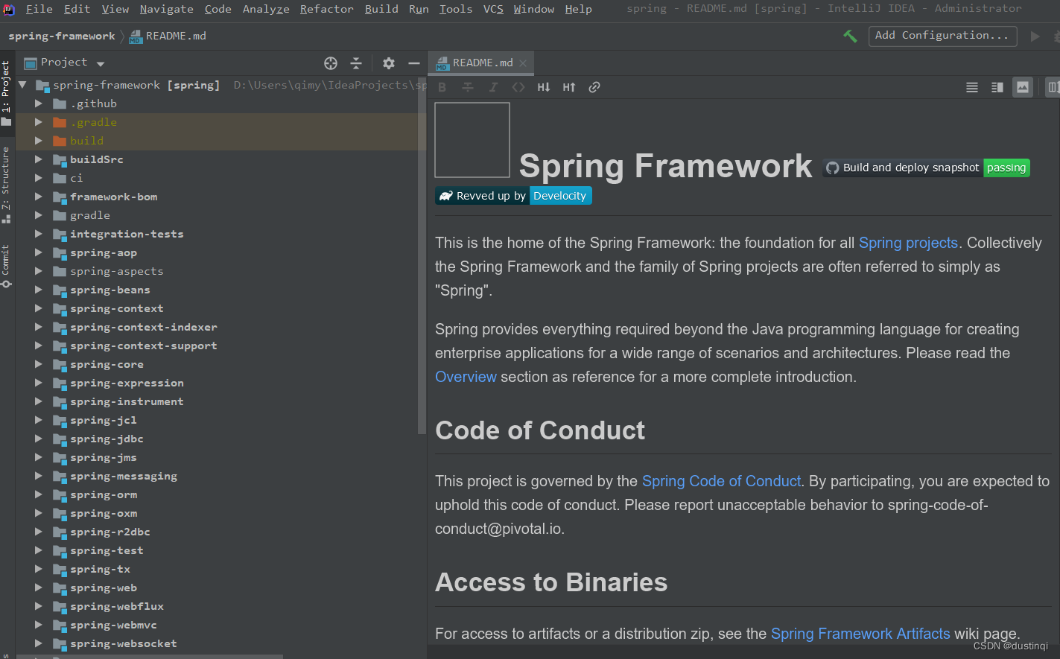Viewport: 1060px width, 659px height.
Task: Click the locate current file target icon
Action: [331, 63]
